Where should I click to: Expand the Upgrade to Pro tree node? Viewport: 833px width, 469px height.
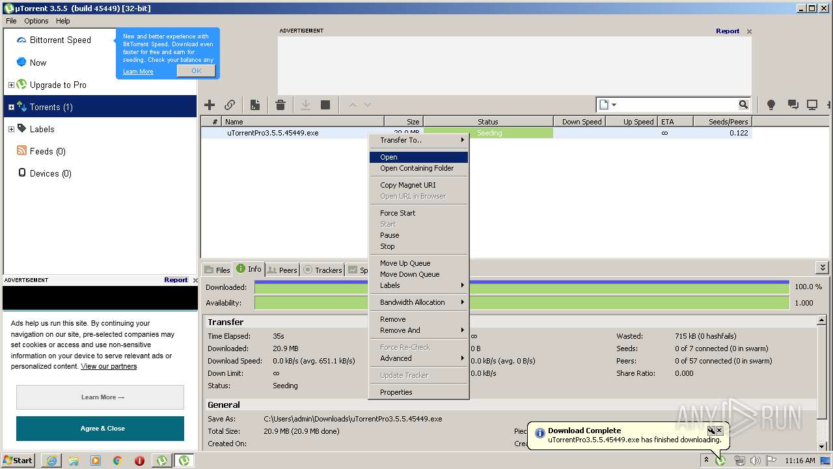[11, 85]
